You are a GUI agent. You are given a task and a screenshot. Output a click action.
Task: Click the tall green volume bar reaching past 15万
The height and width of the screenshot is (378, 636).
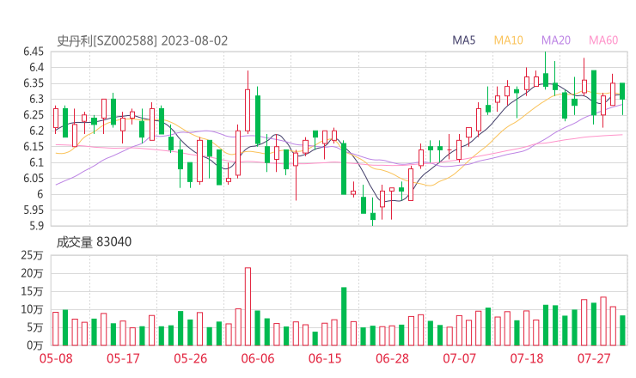pos(344,316)
